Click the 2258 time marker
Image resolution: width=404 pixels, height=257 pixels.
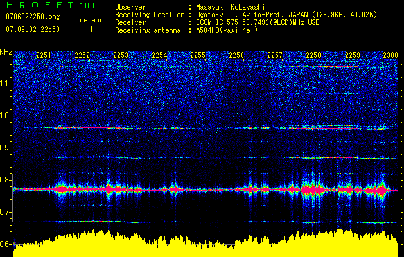point(313,55)
